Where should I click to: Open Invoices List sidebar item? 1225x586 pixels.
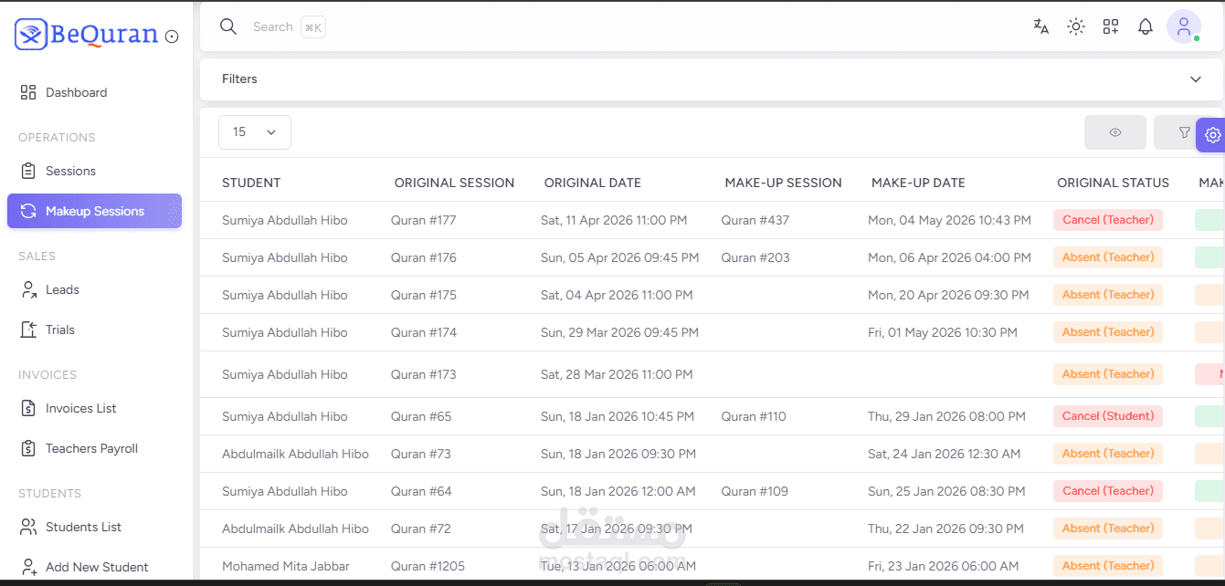pyautogui.click(x=80, y=408)
